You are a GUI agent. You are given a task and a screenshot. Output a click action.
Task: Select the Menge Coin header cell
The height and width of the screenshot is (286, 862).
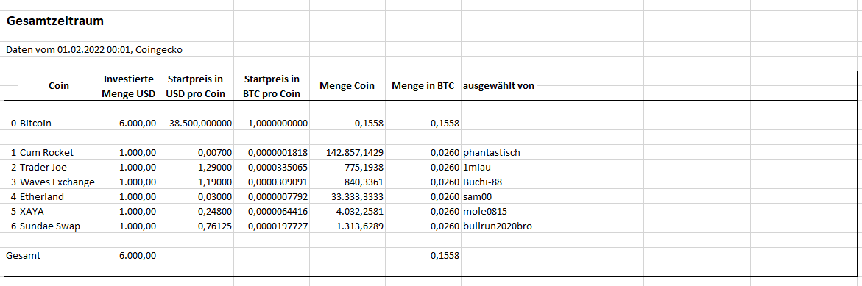click(347, 85)
